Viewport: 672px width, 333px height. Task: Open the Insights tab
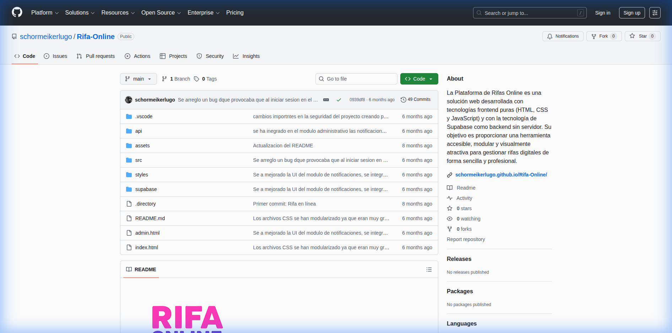tap(246, 56)
